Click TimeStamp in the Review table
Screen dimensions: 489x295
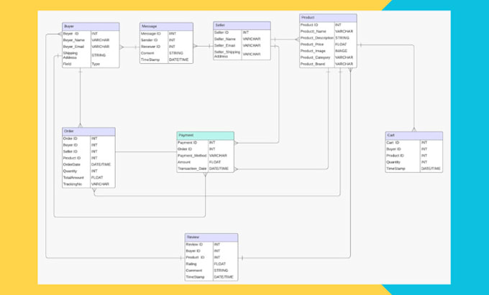(195, 277)
